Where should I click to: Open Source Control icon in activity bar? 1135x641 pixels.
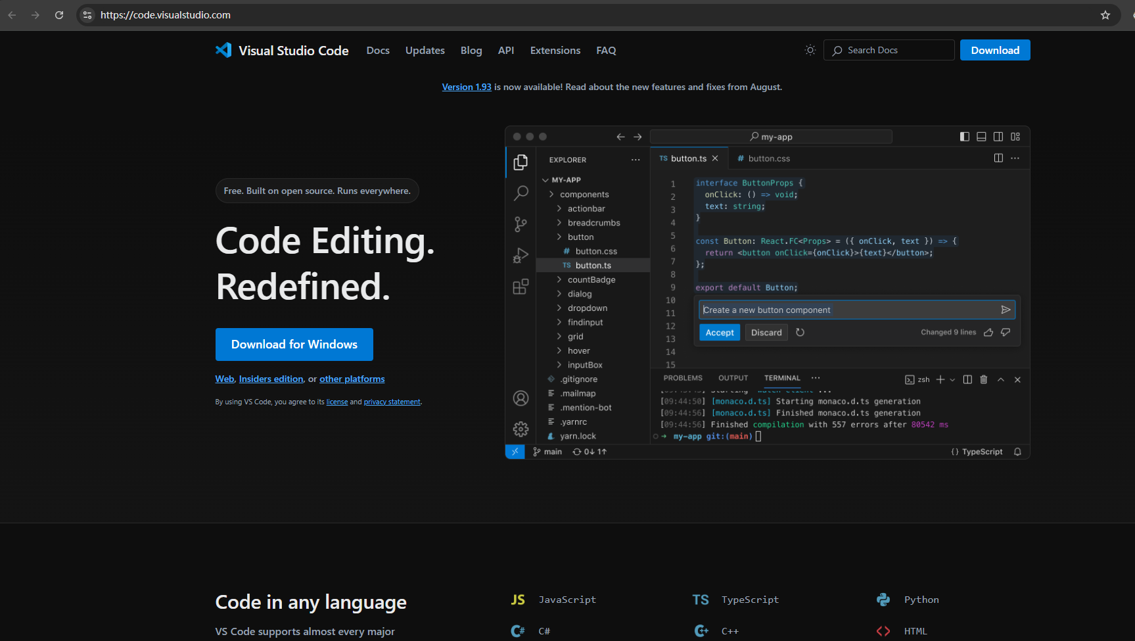coord(521,224)
